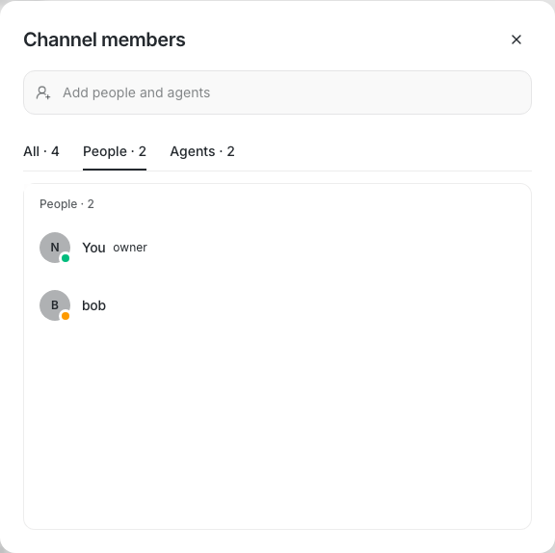
Task: Focus the Add people and agents field
Action: pyautogui.click(x=277, y=92)
